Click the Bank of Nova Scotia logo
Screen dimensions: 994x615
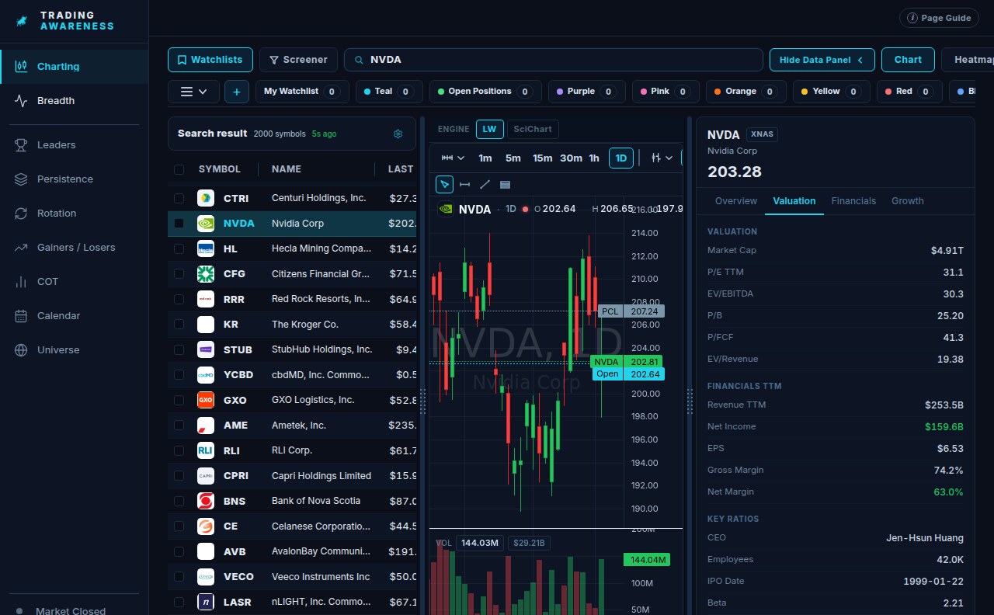(206, 501)
